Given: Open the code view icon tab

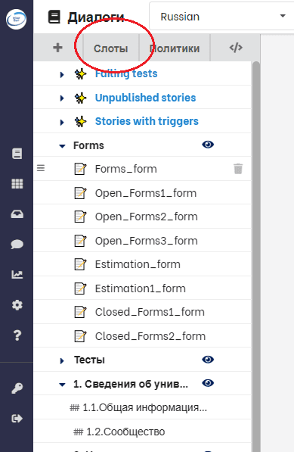Looking at the screenshot, I should pos(236,48).
